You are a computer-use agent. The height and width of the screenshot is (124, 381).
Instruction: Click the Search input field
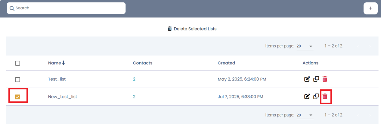(66, 8)
